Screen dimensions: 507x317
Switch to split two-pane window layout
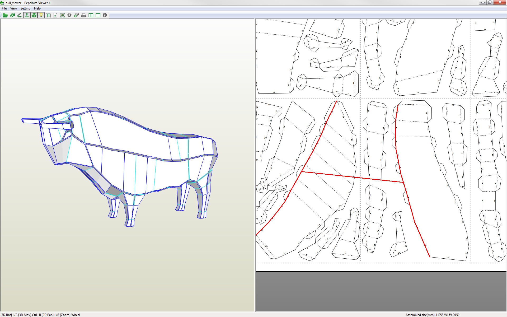point(91,15)
